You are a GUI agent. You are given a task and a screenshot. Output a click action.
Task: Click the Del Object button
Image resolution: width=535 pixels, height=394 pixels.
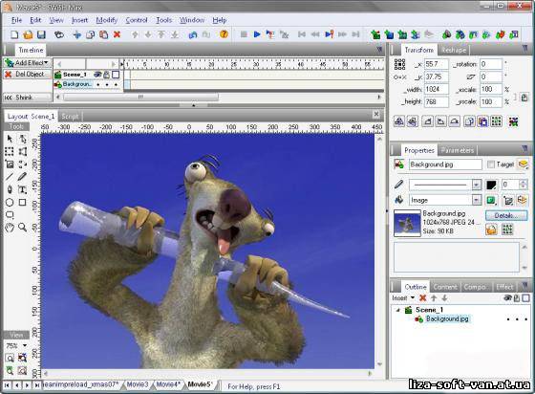27,74
